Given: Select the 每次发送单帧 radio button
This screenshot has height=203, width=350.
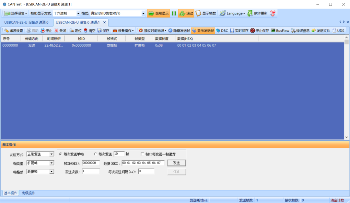Looking at the screenshot, I should (61, 154).
